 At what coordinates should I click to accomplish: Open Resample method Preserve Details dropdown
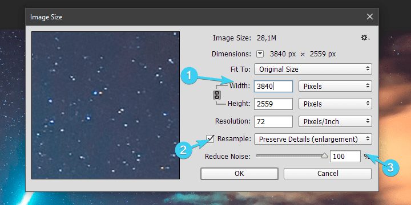point(313,139)
